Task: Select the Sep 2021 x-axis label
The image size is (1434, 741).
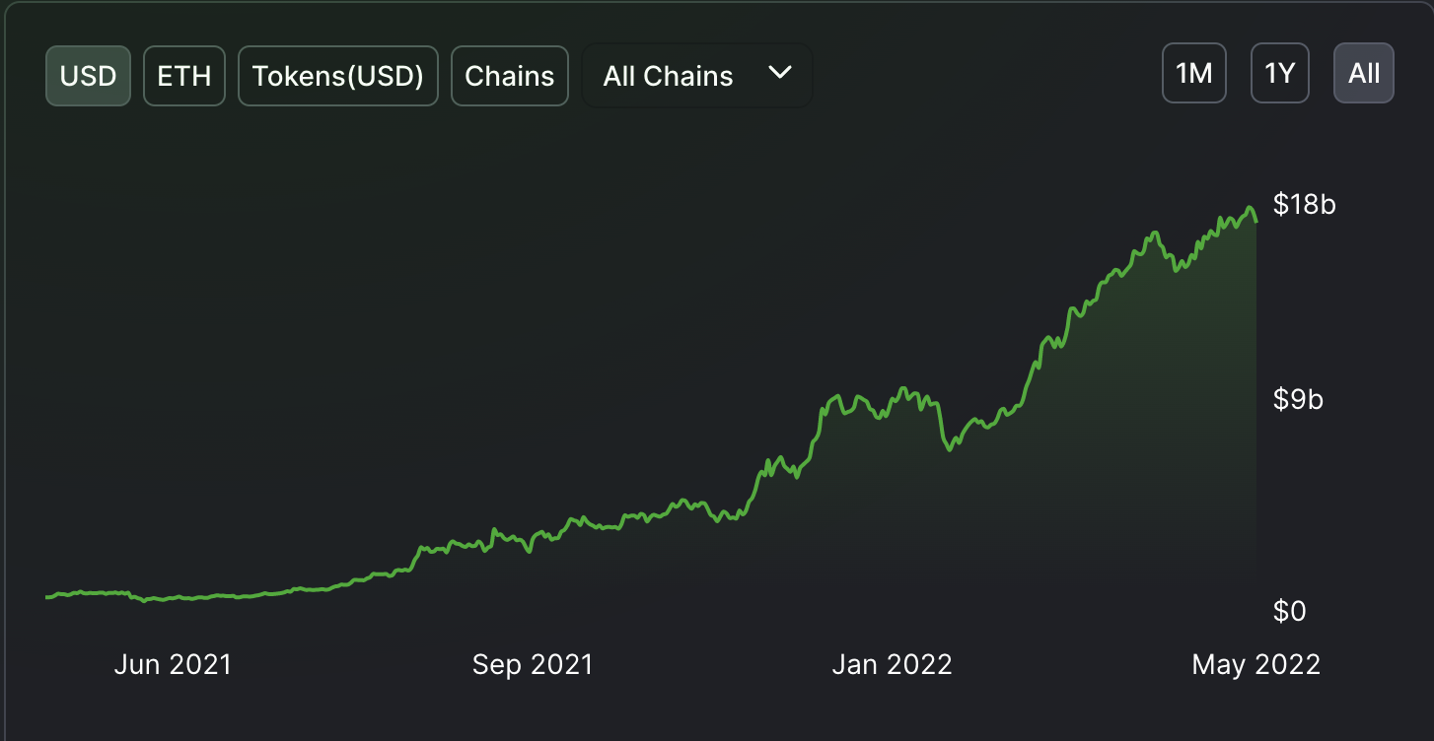Action: point(533,664)
